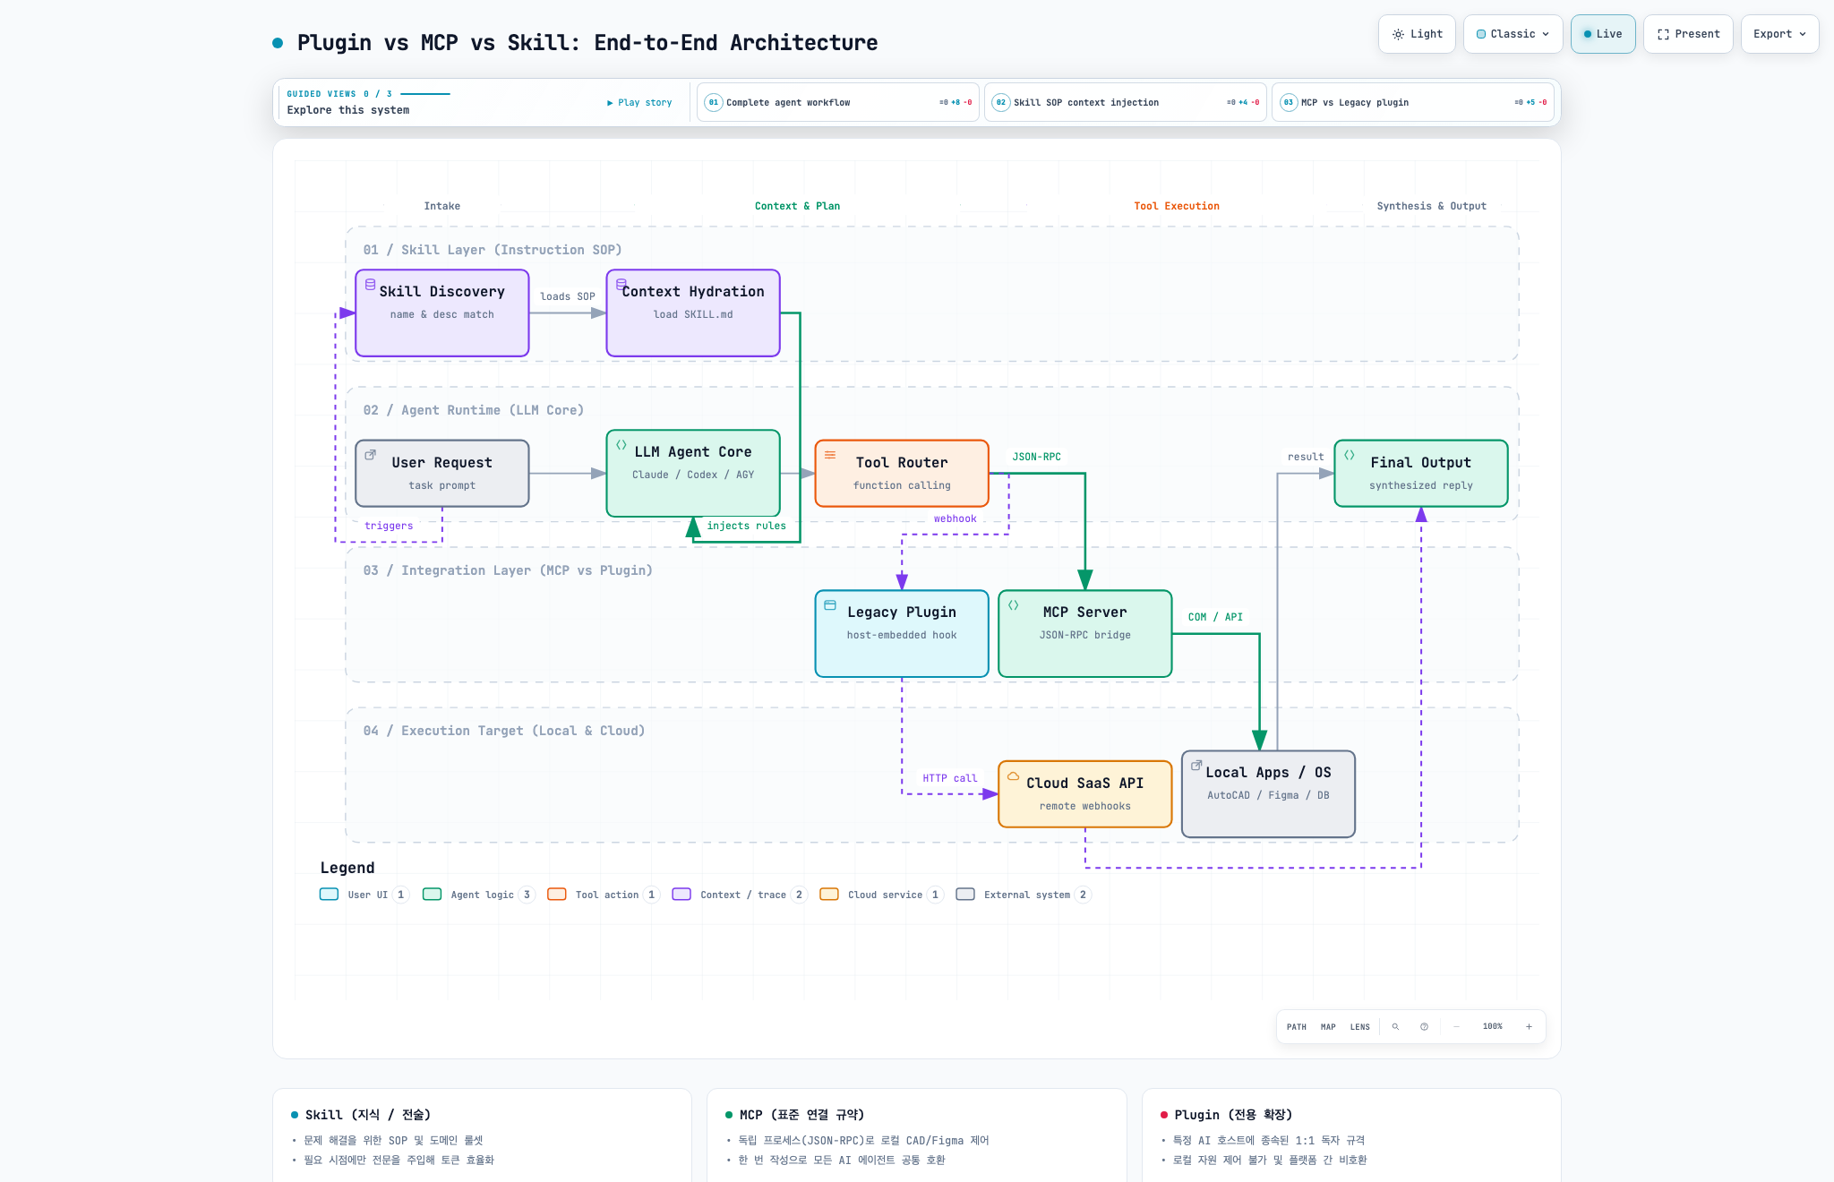The image size is (1834, 1182).
Task: Click the code-brackets icon on MCP Server node
Action: pos(1013,604)
